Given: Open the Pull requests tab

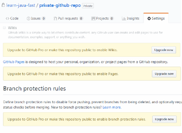Looking at the screenshot, I should pyautogui.click(x=68, y=18).
